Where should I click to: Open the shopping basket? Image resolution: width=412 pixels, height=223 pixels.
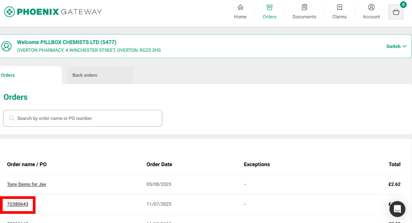click(396, 12)
